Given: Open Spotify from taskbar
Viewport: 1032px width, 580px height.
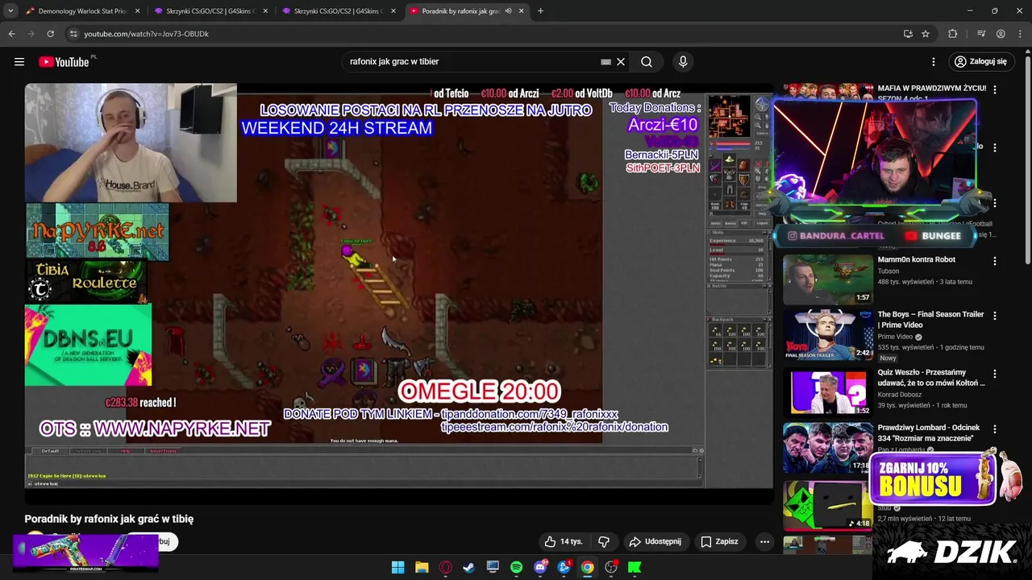Looking at the screenshot, I should tap(516, 567).
